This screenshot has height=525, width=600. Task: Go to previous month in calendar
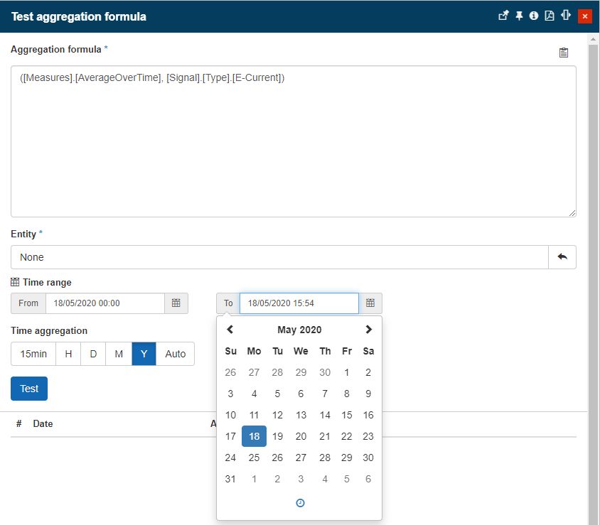coord(230,330)
